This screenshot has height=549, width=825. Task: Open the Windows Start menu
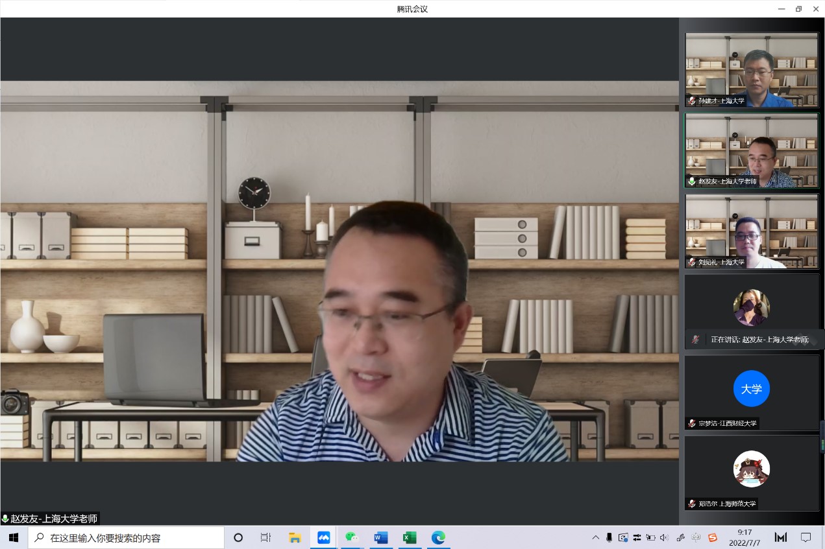click(x=14, y=537)
